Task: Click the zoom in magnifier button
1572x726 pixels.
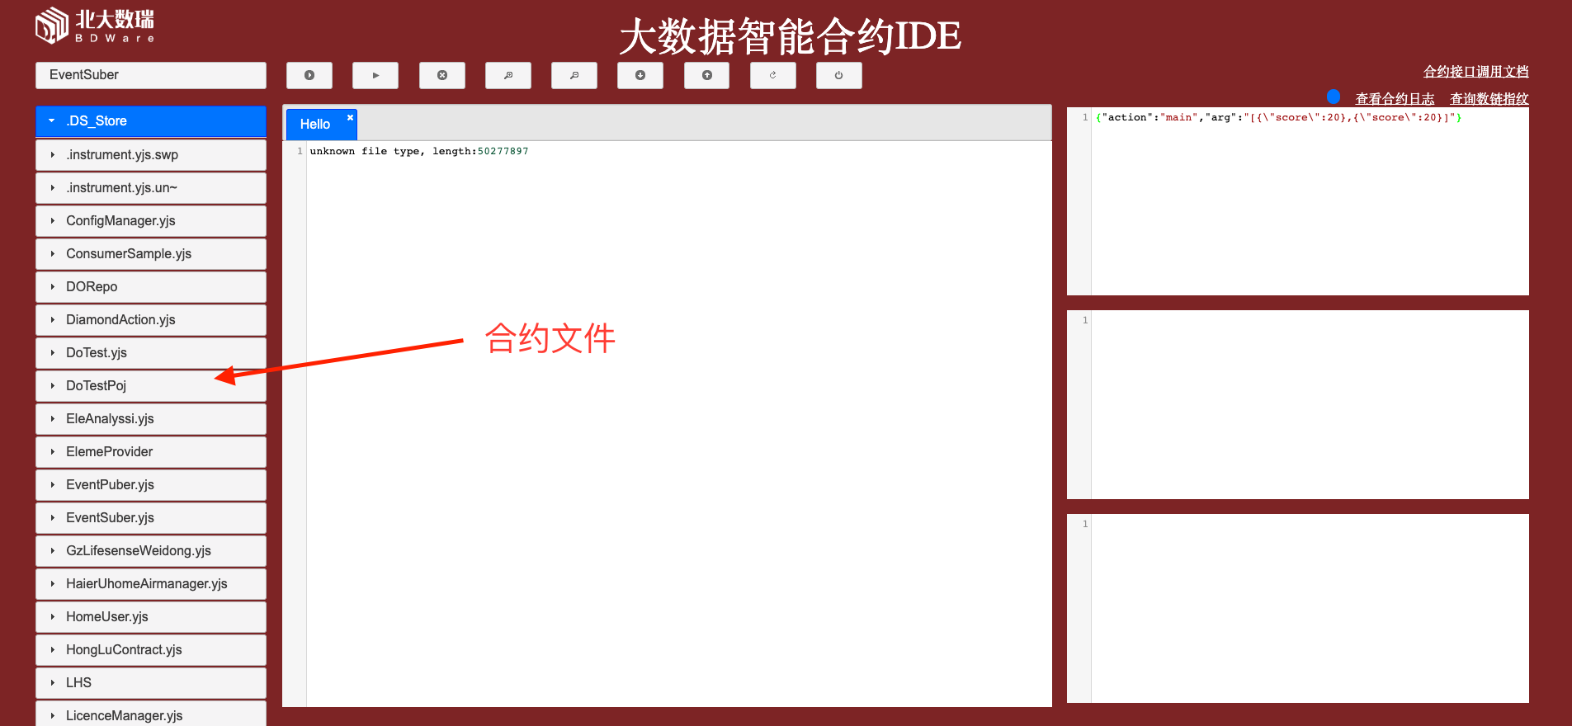Action: coord(508,75)
